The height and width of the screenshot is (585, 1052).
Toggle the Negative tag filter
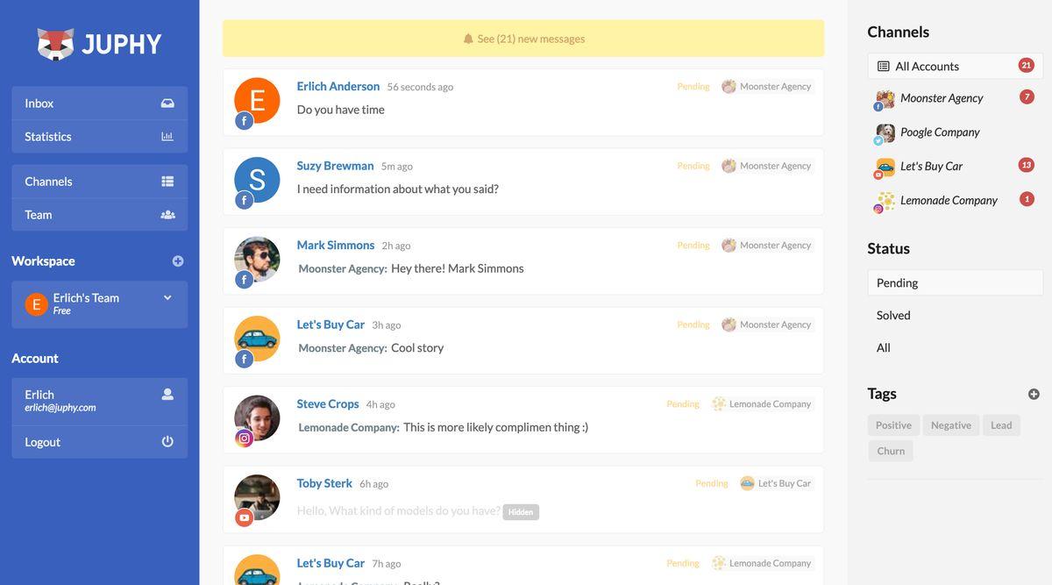[x=951, y=425]
